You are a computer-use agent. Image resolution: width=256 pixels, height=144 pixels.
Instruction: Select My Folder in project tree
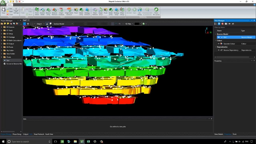click(10, 50)
